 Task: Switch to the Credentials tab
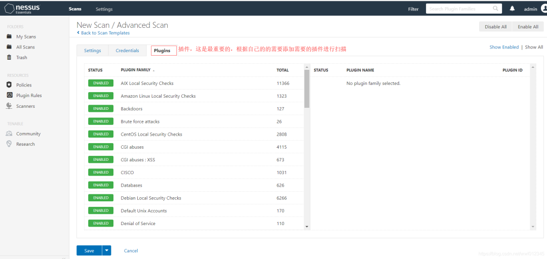[127, 51]
